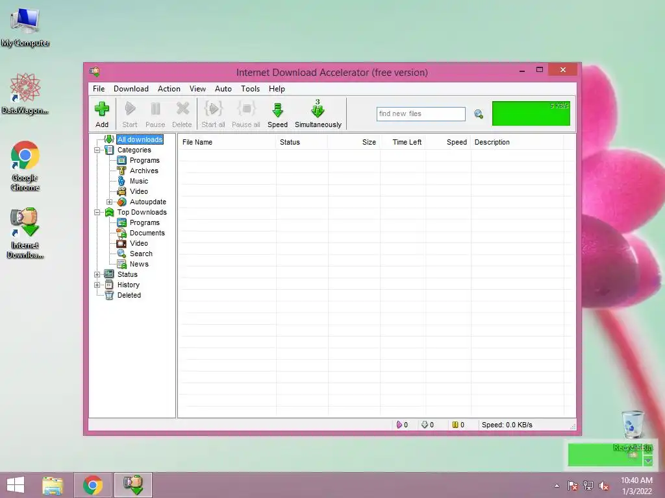Sort by the File Name column header
Image resolution: width=665 pixels, height=498 pixels.
227,142
